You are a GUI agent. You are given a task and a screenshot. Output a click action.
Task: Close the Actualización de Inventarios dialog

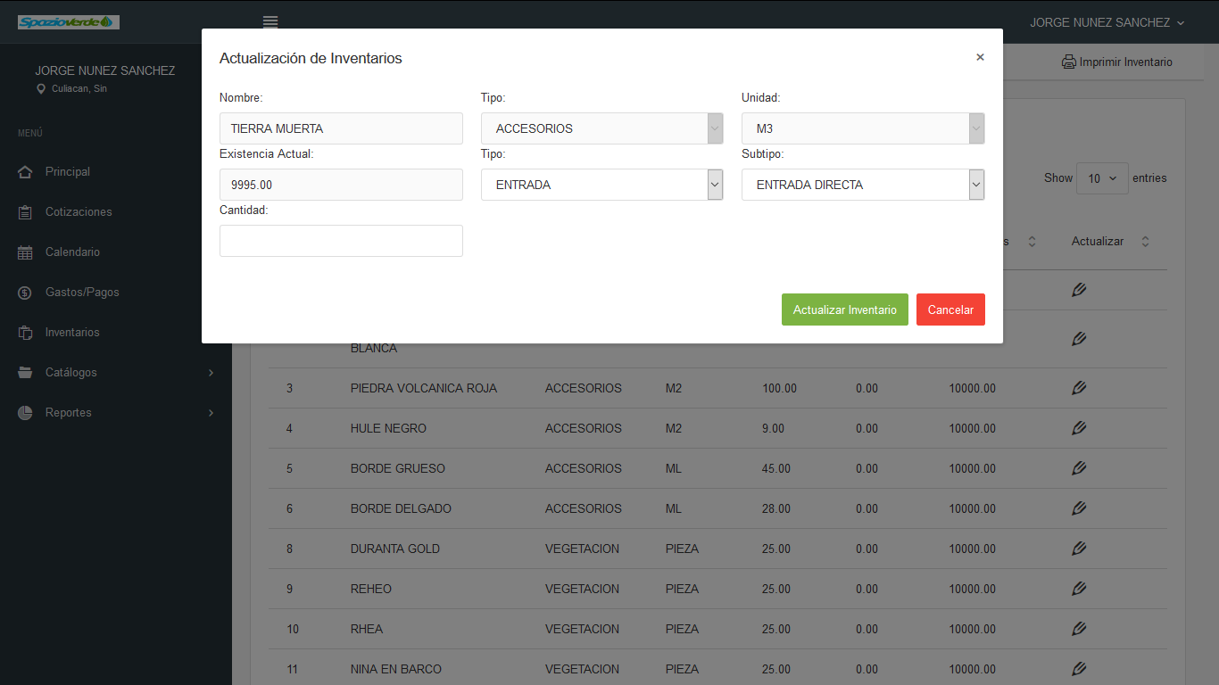980,57
